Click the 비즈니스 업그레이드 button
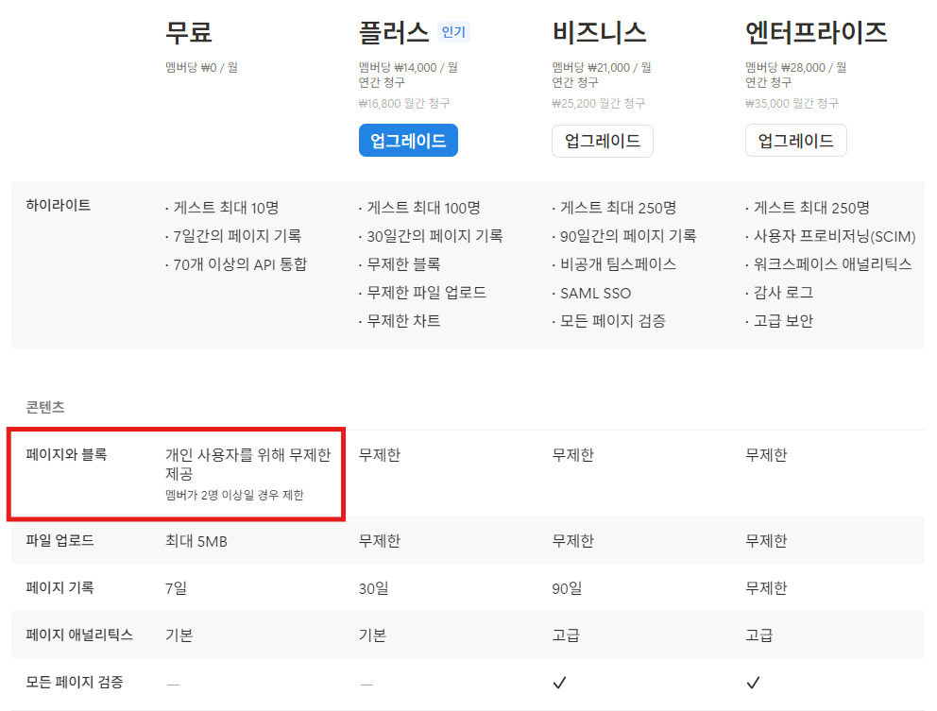937x711 pixels. point(602,140)
